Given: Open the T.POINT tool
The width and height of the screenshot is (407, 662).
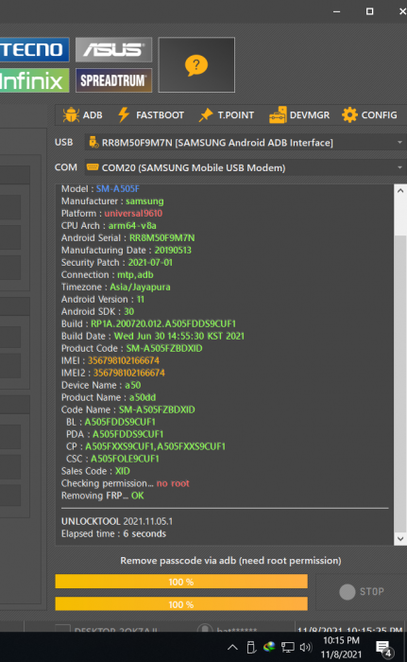Looking at the screenshot, I should coord(227,114).
